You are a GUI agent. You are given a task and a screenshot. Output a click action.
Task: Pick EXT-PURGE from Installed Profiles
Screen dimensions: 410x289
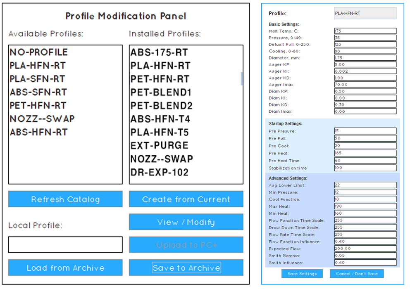coord(160,146)
